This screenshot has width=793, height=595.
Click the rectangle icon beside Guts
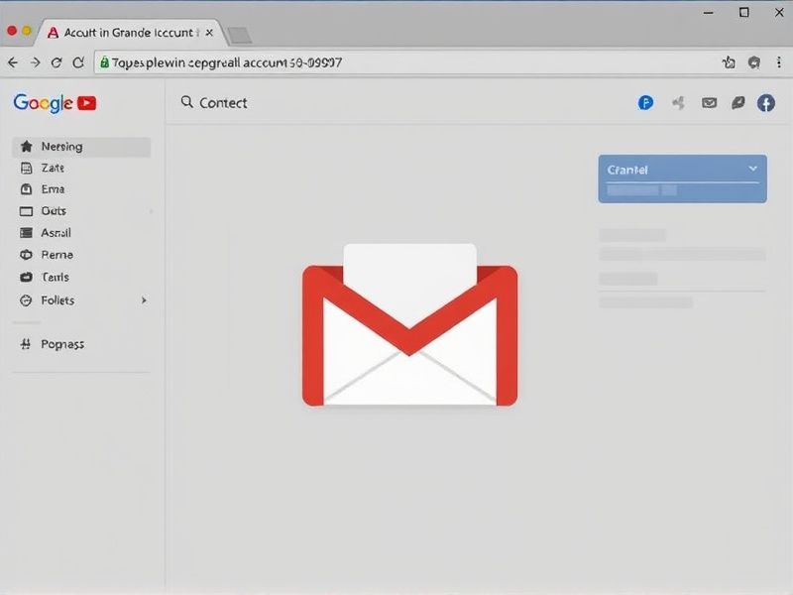point(27,211)
